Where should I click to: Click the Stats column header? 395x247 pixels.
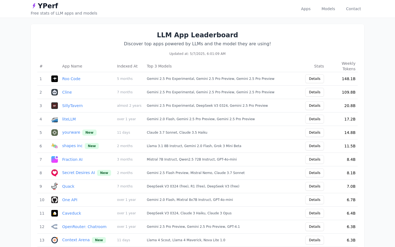click(319, 66)
